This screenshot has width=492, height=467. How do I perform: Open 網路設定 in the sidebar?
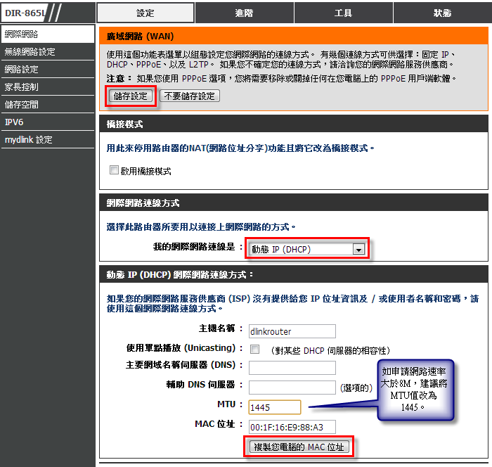(x=47, y=69)
